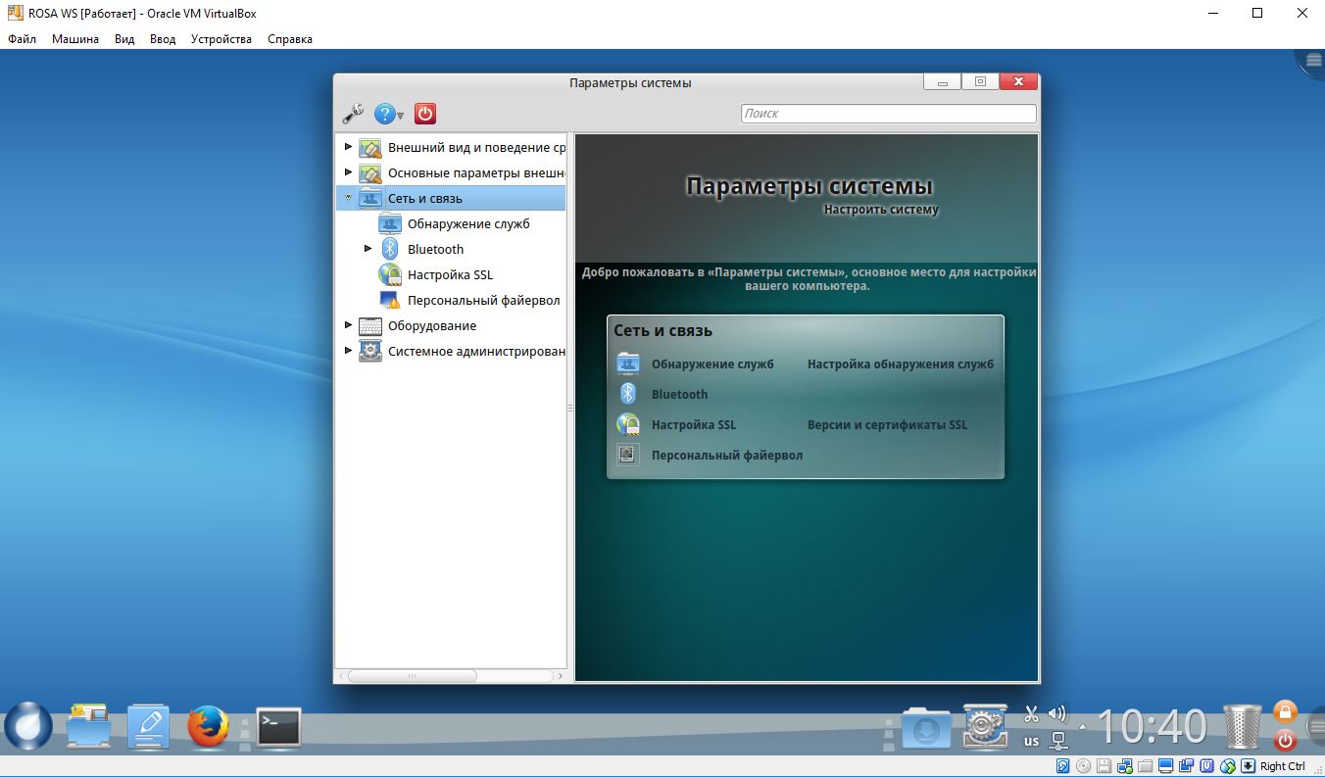Image resolution: width=1325 pixels, height=777 pixels.
Task: Open the file manager folder in the panel
Action: click(89, 727)
